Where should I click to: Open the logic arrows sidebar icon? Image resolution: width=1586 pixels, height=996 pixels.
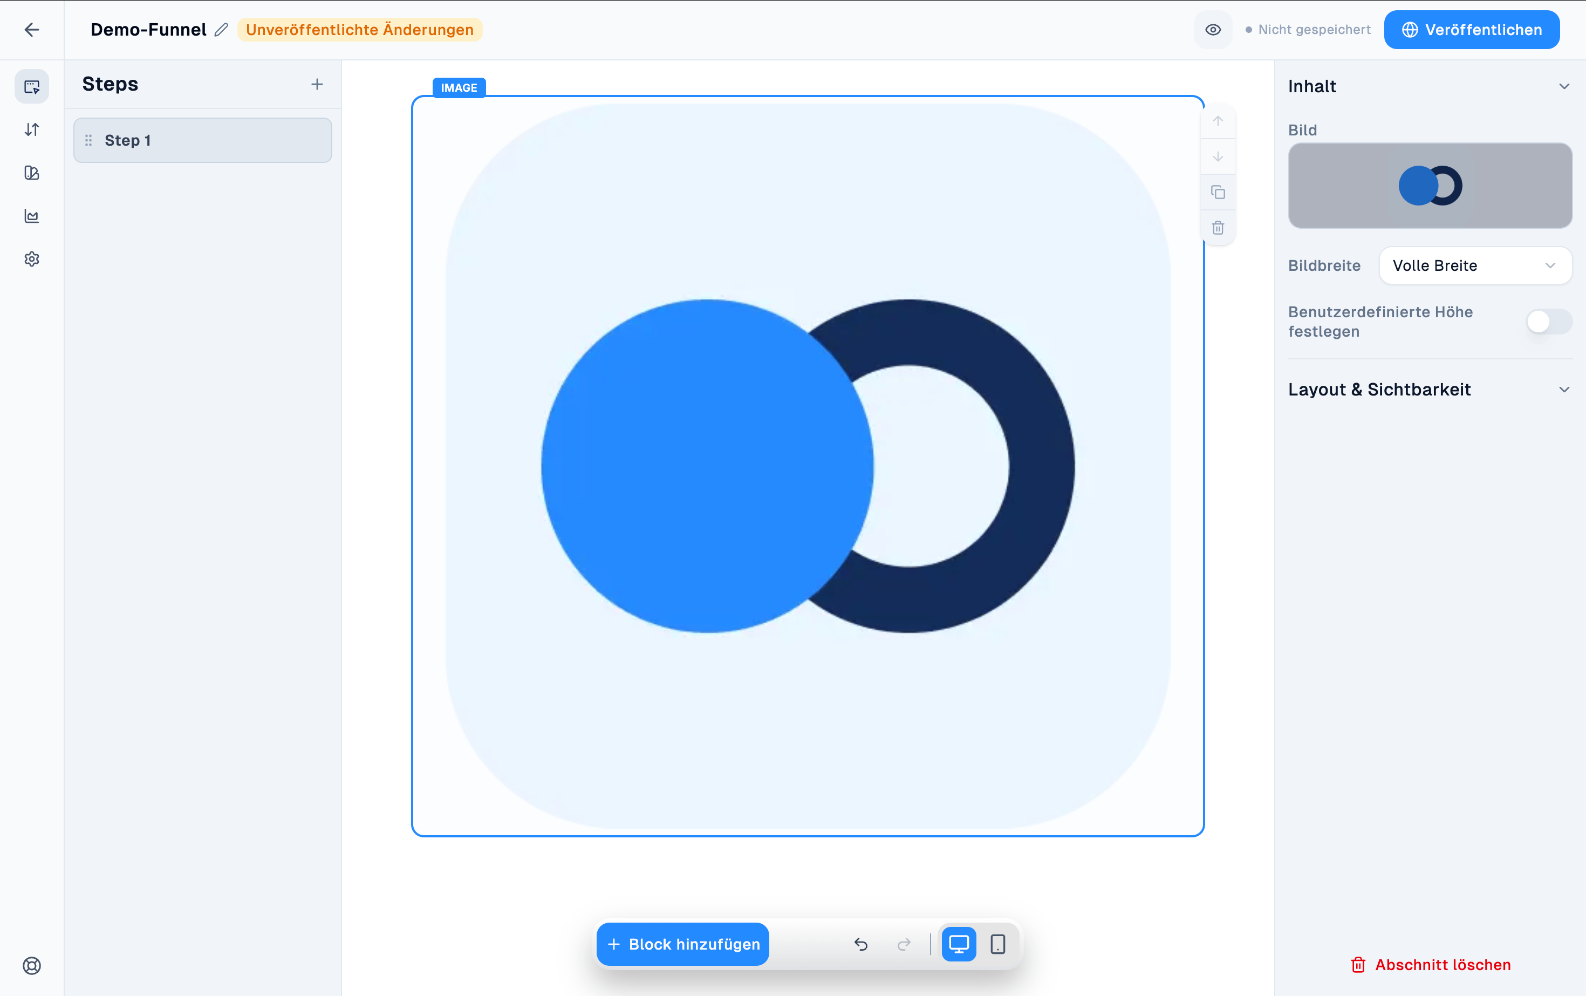[32, 130]
